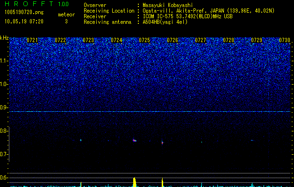Click the yellow power spike before 0726
Image resolution: width=294 pixels, height=187 pixels.
tap(162, 182)
